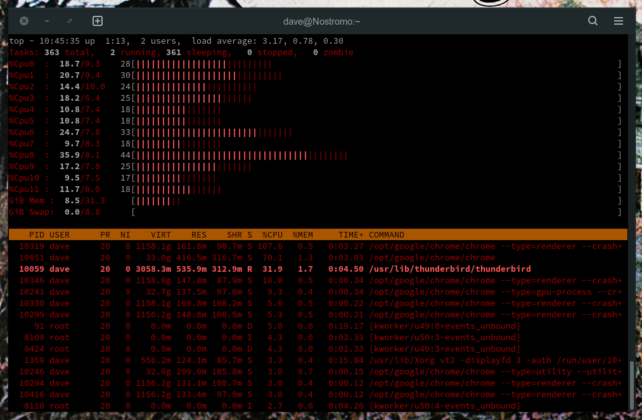
Task: Click the search magnifier icon
Action: tap(593, 21)
